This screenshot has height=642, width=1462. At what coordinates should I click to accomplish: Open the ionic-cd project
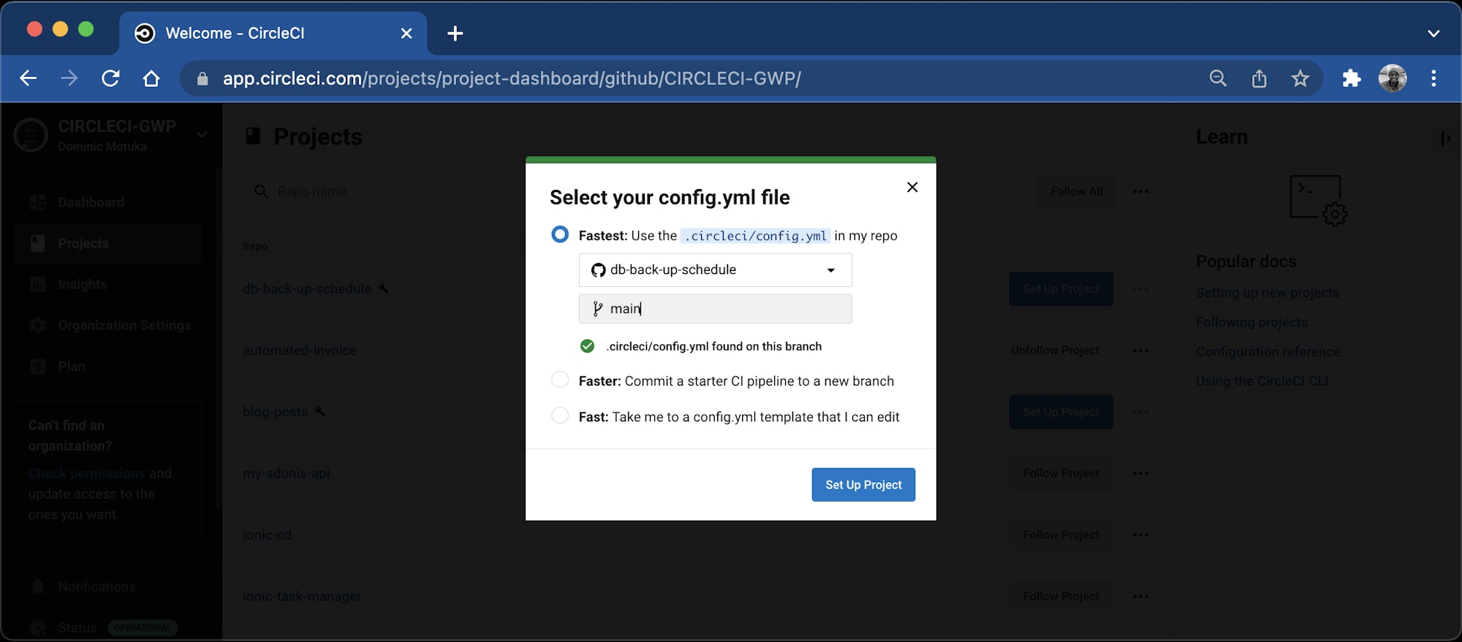pyautogui.click(x=267, y=535)
